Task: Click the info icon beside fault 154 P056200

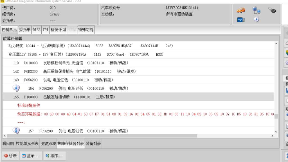Action: pyautogui.click(x=16, y=88)
